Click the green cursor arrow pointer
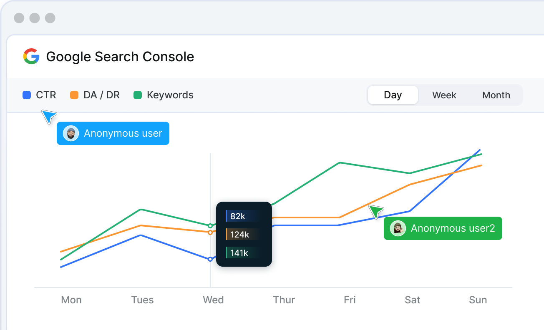544x330 pixels. (375, 211)
